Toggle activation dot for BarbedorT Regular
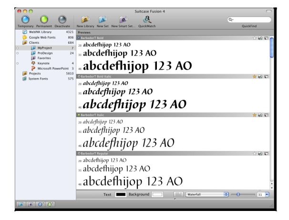 [79, 153]
